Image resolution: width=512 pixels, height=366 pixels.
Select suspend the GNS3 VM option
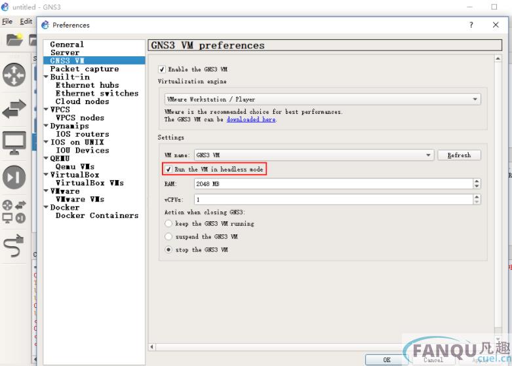coord(168,236)
